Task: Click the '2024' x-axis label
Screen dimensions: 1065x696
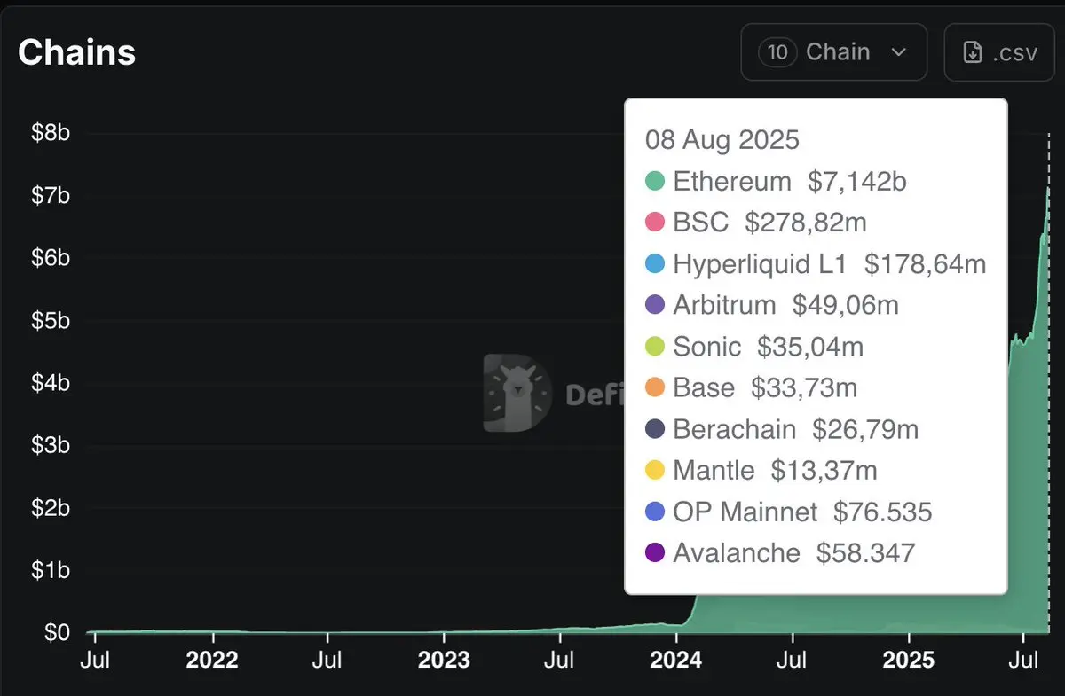Action: tap(676, 661)
